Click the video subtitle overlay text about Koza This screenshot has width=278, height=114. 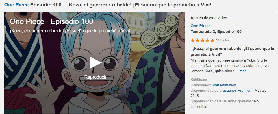point(70,31)
